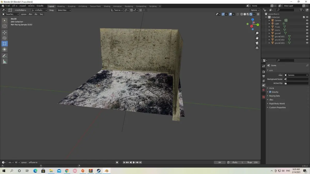Image resolution: width=310 pixels, height=174 pixels.
Task: Add a new scene with the copy icon
Action: (272, 6)
